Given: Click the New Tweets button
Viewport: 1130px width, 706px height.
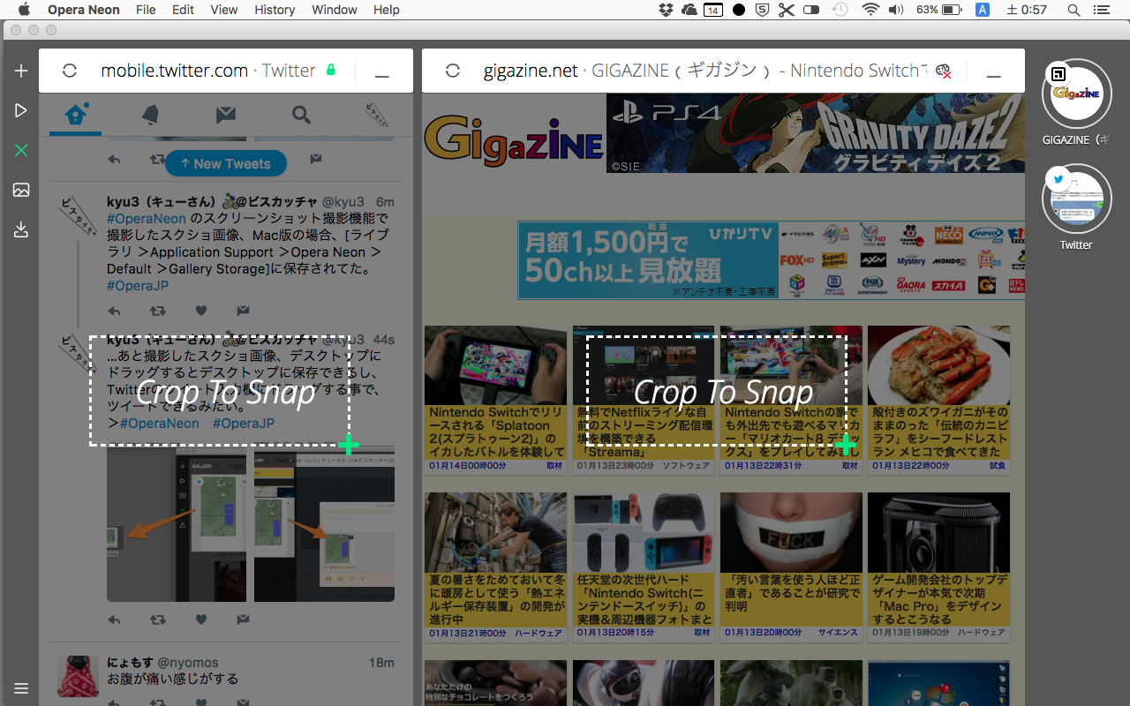Looking at the screenshot, I should [226, 163].
